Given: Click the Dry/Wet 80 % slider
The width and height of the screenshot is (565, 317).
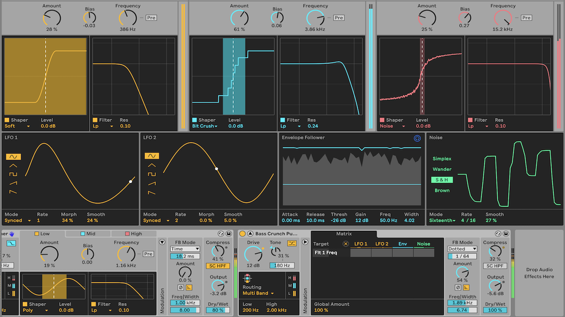Looking at the screenshot, I should click(218, 310).
